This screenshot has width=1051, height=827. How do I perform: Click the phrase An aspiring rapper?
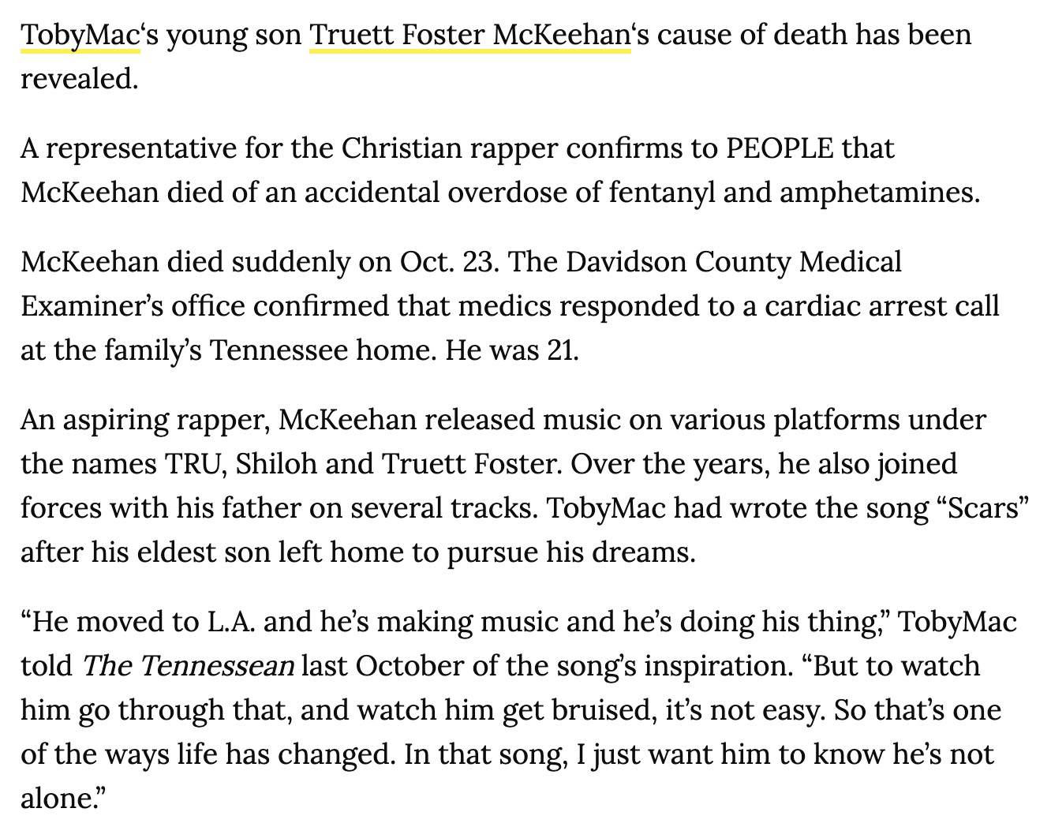(147, 420)
